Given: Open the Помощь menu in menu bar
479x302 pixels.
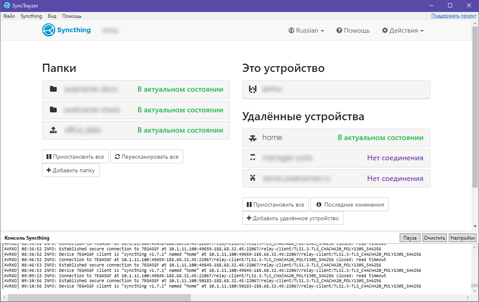Looking at the screenshot, I should tap(72, 16).
